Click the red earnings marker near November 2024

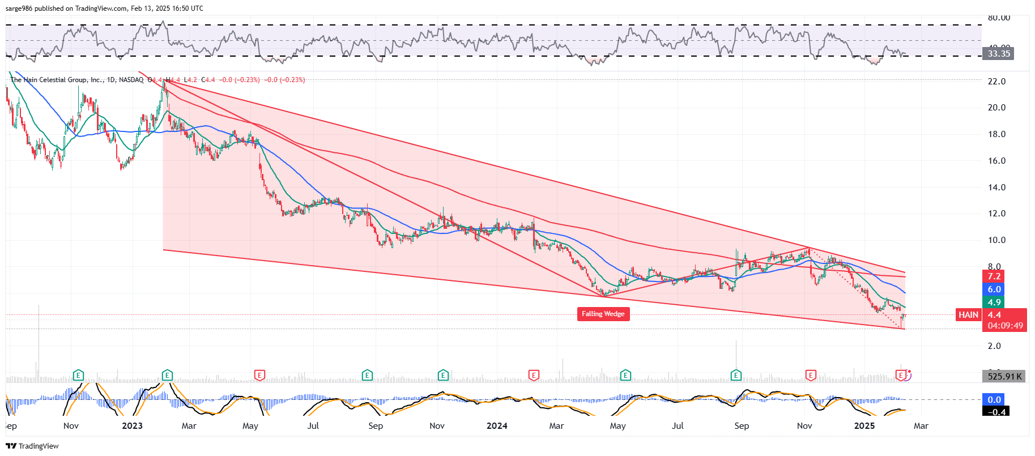point(811,375)
